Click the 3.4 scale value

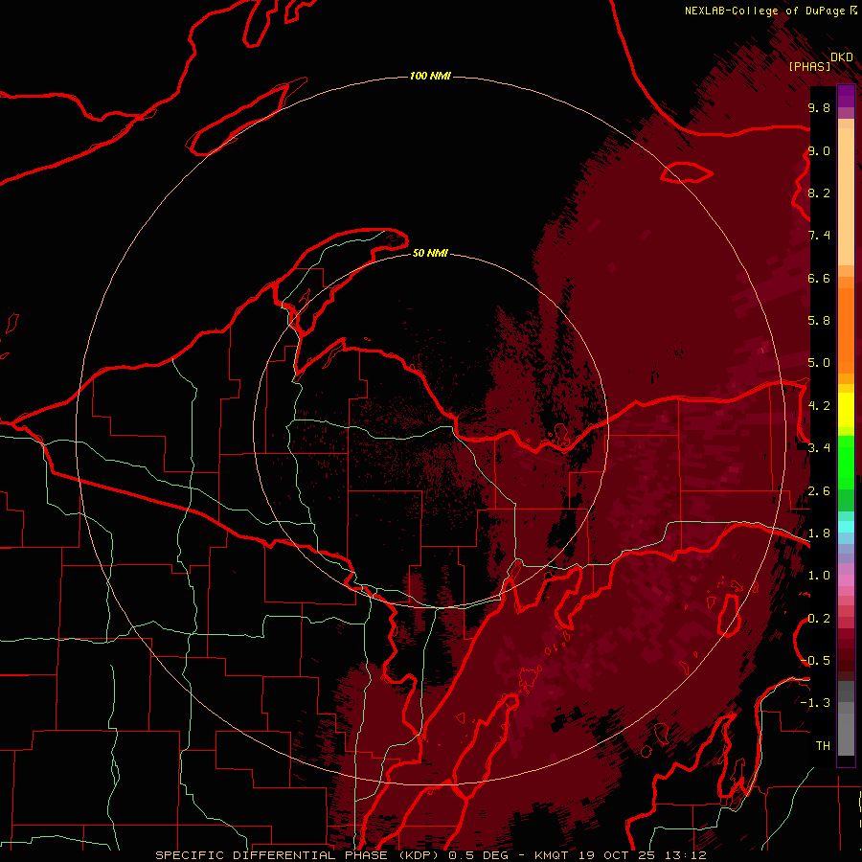(819, 448)
